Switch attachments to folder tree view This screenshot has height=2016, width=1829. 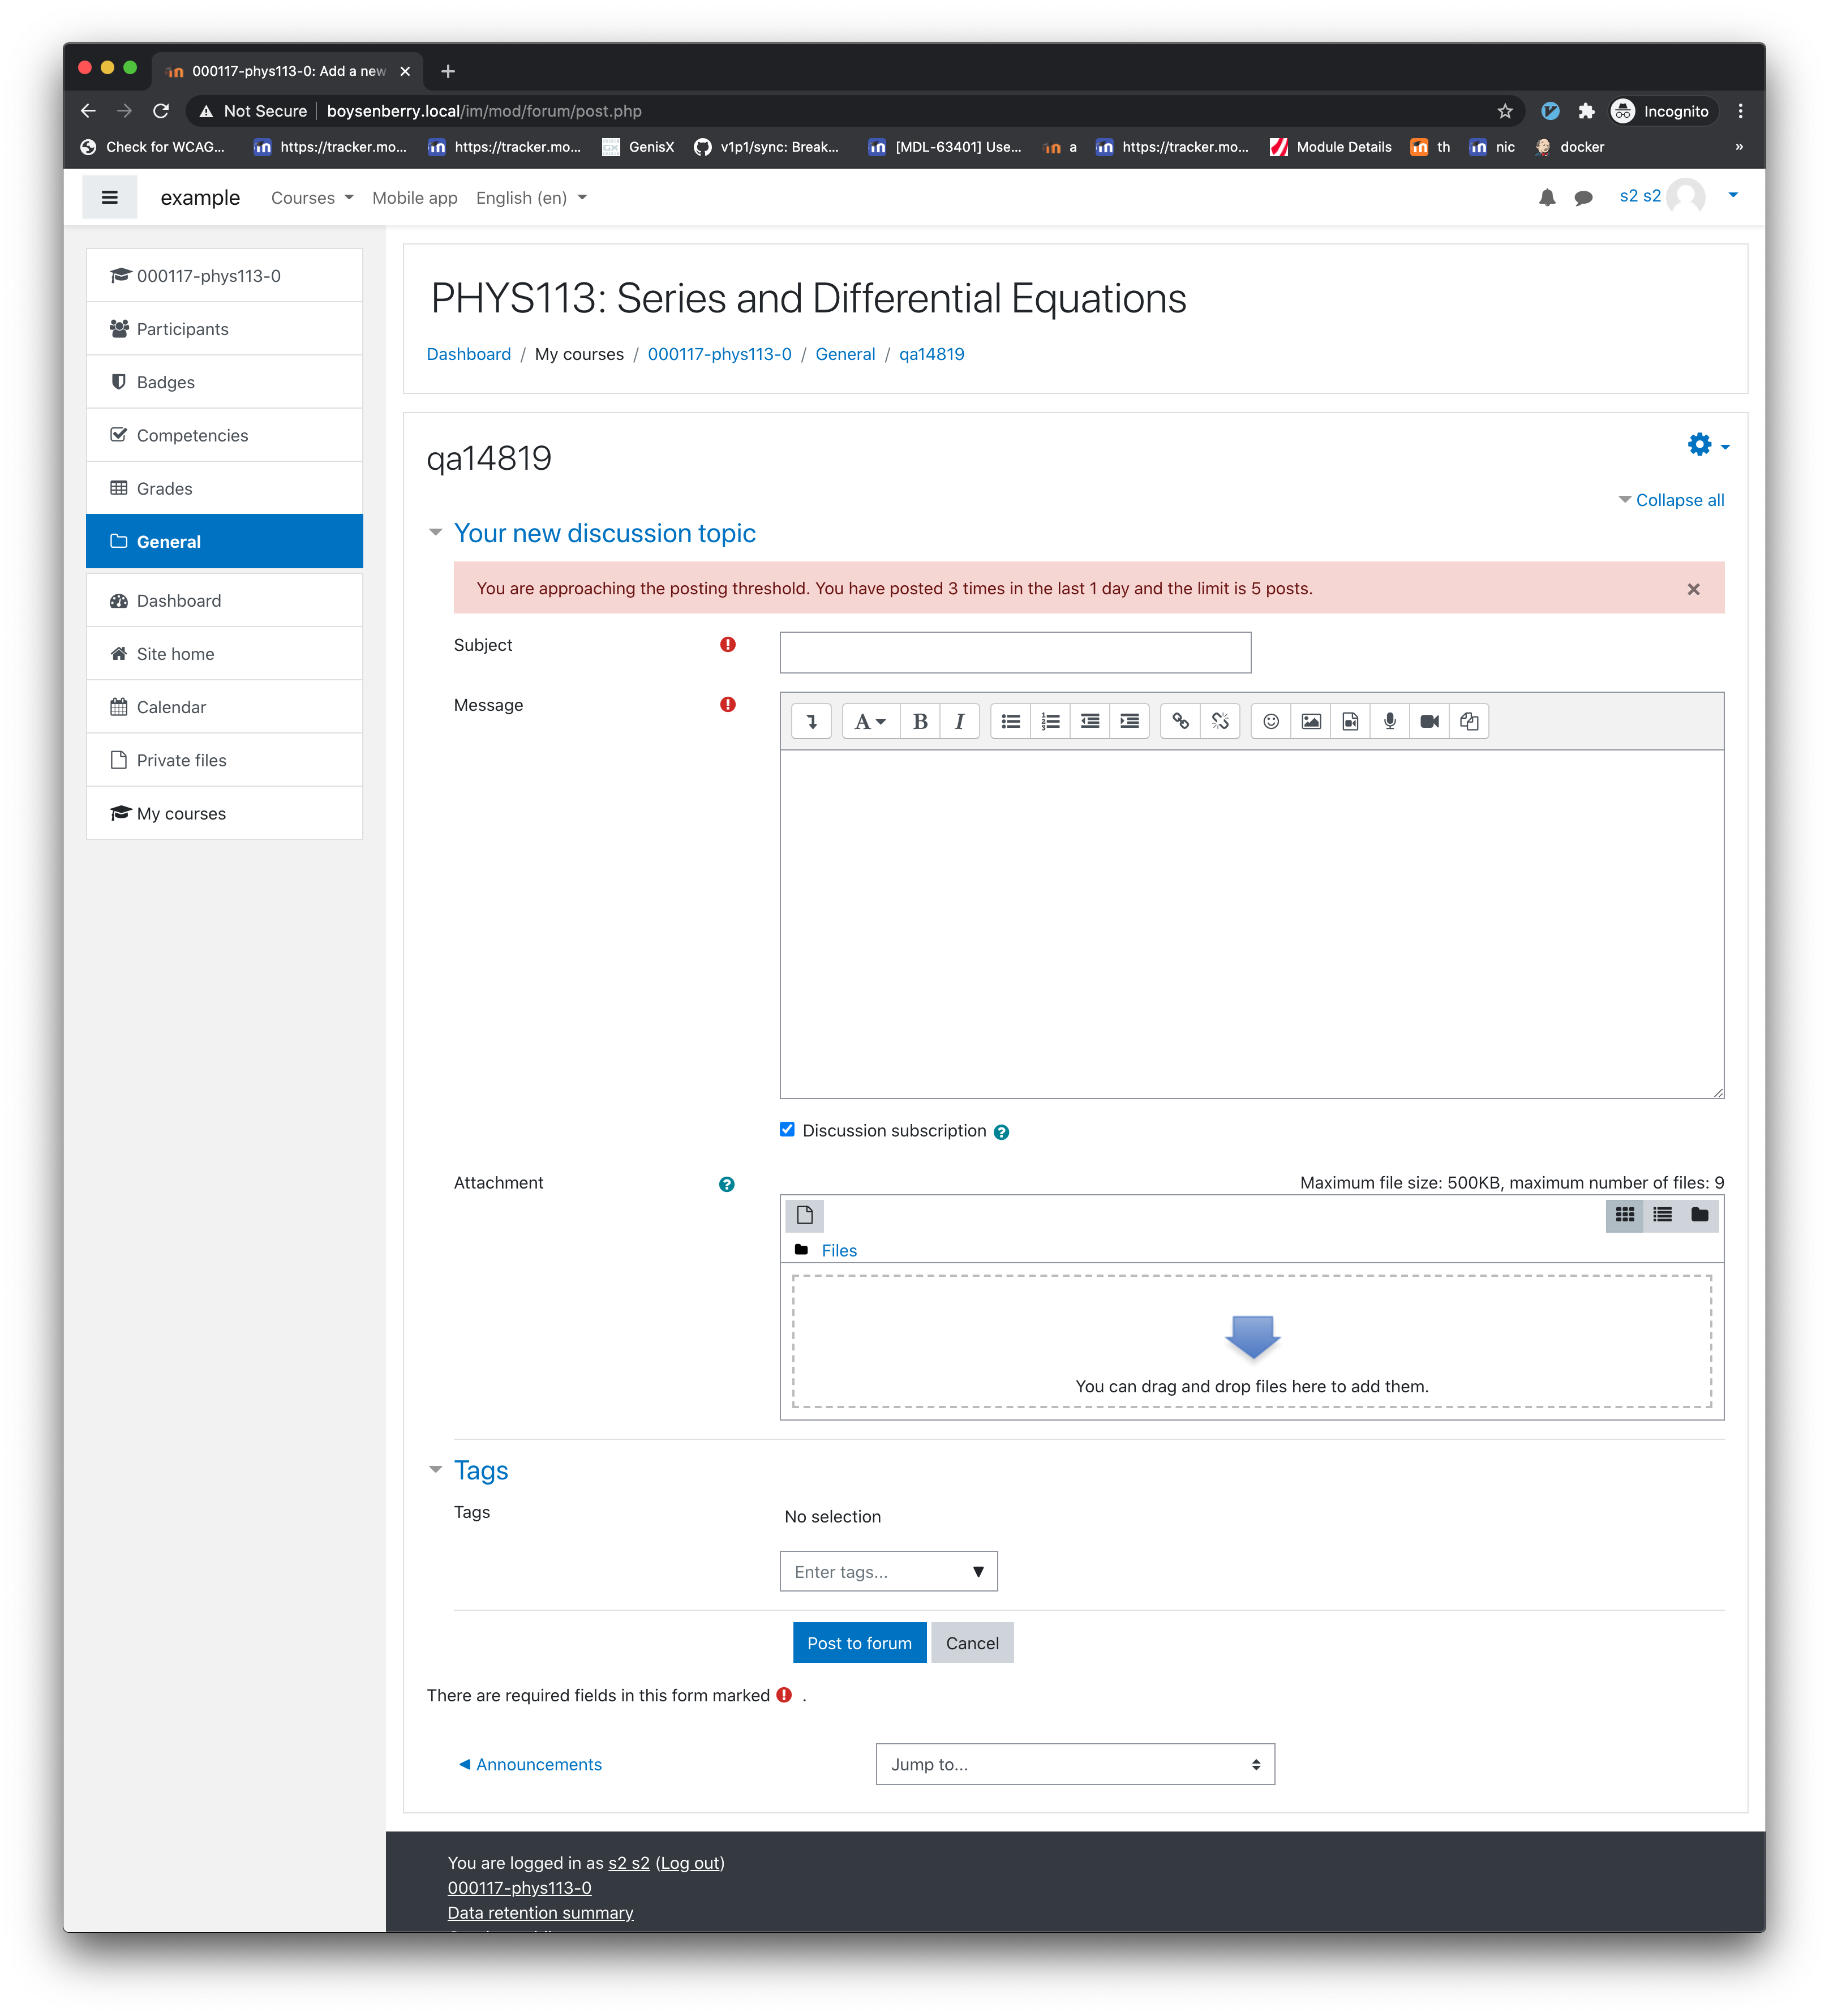tap(1699, 1215)
